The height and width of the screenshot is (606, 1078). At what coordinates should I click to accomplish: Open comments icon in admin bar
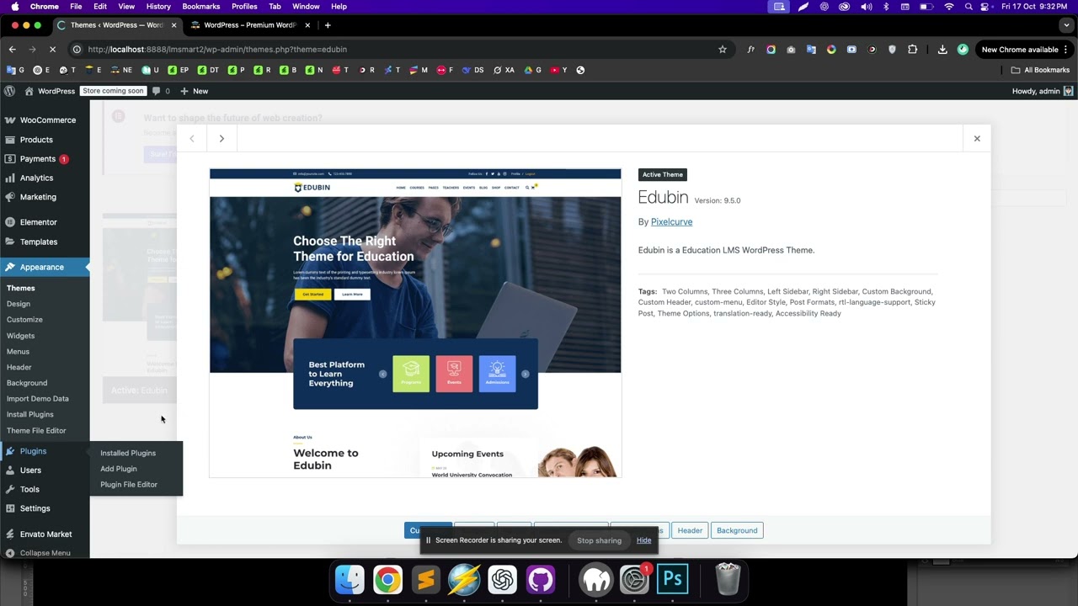161,91
